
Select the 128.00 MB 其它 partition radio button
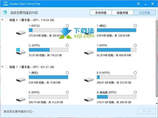tap(135, 26)
